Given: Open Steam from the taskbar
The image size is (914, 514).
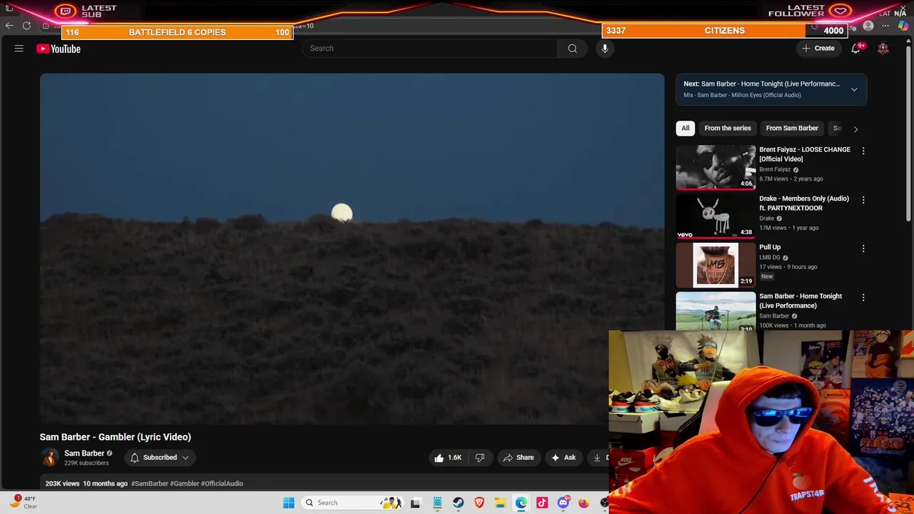Looking at the screenshot, I should pos(458,503).
